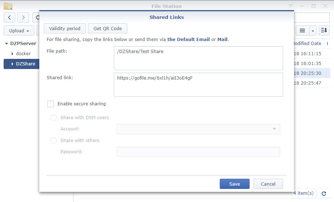Screen dimensions: 334x202
Task: Click the sort order icon
Action: [x=324, y=31]
